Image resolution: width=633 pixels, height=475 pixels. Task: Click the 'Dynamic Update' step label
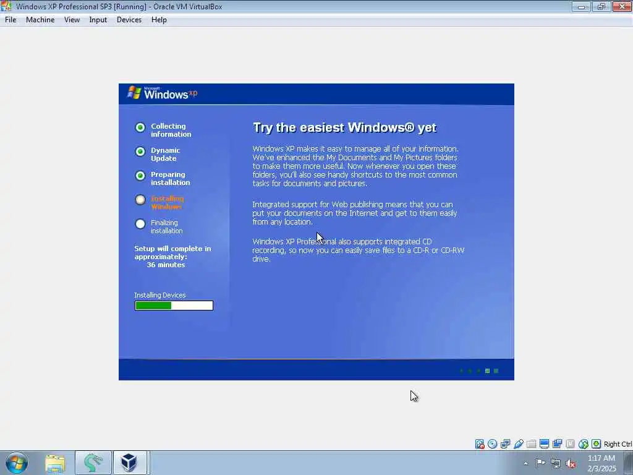tap(166, 154)
